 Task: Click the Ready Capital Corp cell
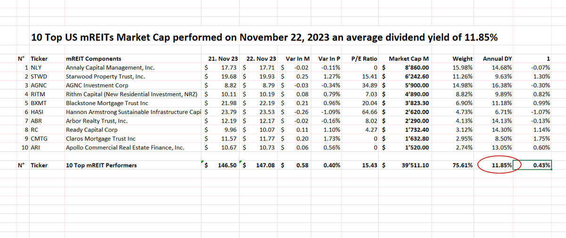point(92,130)
